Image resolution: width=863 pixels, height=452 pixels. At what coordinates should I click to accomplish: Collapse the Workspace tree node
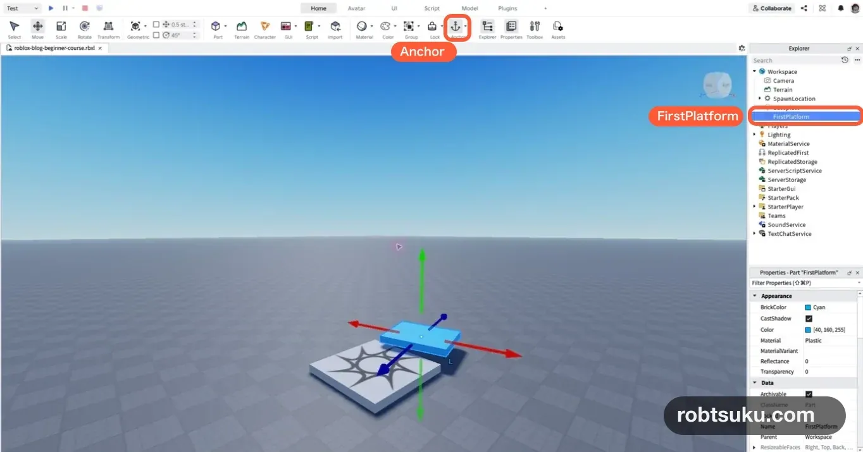point(755,71)
